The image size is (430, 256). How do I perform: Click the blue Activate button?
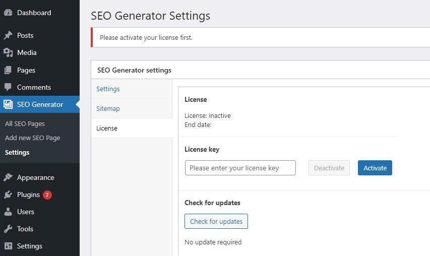375,168
